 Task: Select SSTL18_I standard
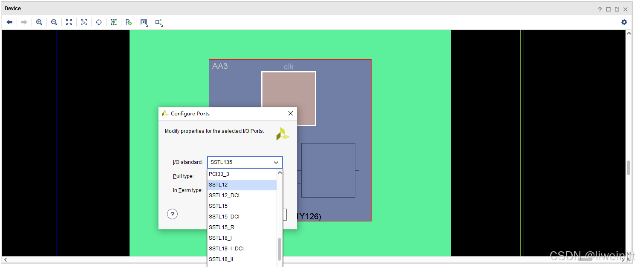coord(242,238)
